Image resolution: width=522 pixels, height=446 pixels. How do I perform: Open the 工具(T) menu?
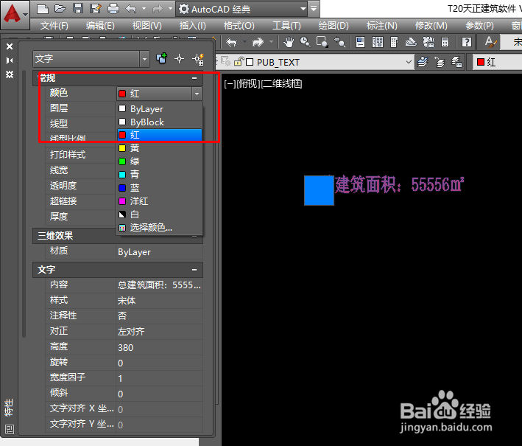(x=286, y=26)
